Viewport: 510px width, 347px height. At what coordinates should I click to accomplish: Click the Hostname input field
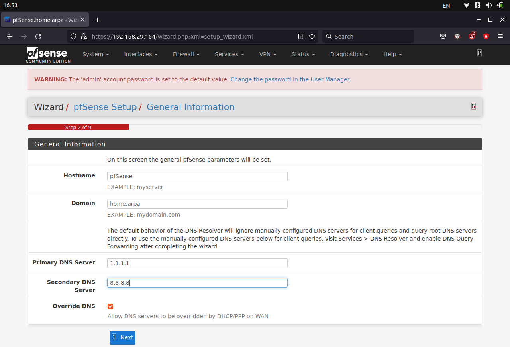(197, 176)
